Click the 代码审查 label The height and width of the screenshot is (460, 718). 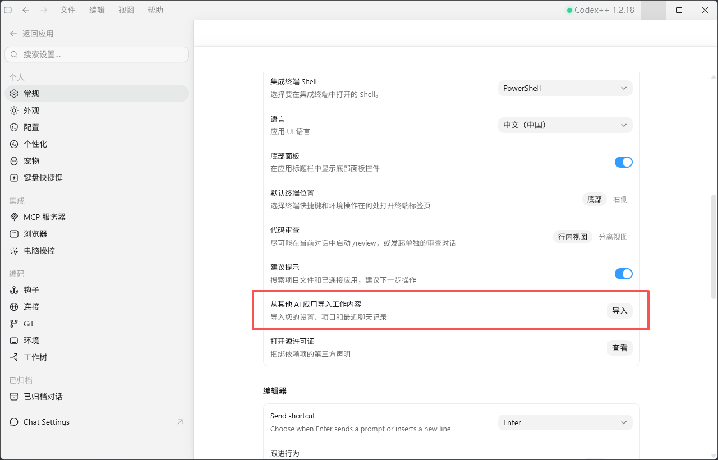[x=285, y=231]
